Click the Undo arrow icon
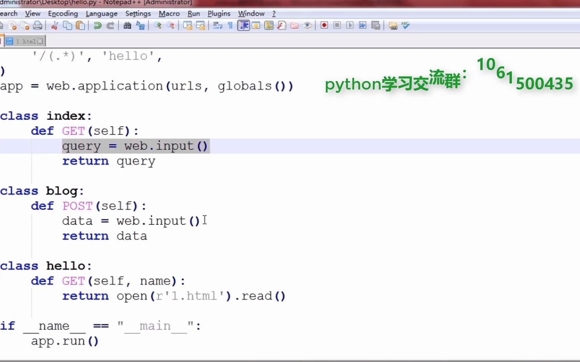The width and height of the screenshot is (580, 362). [x=97, y=25]
